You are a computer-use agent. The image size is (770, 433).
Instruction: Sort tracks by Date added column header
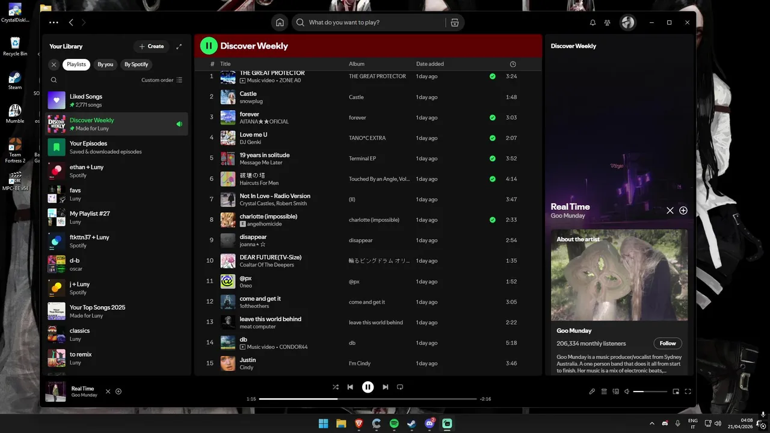pyautogui.click(x=430, y=64)
